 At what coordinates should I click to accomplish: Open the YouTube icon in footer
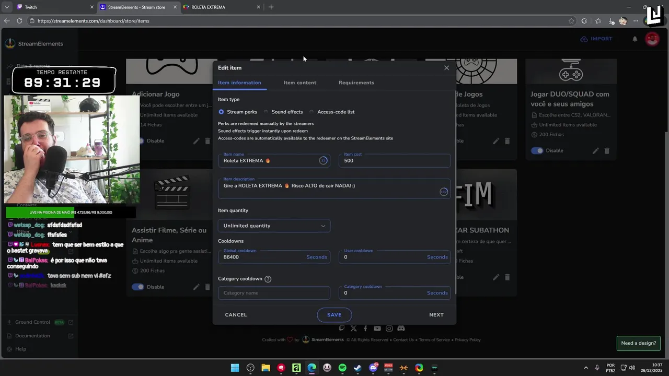pos(377,328)
